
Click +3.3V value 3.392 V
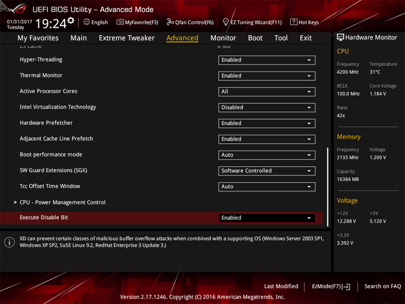(x=345, y=243)
